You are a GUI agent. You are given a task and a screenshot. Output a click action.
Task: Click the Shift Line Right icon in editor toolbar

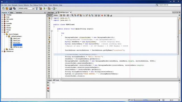(99, 15)
